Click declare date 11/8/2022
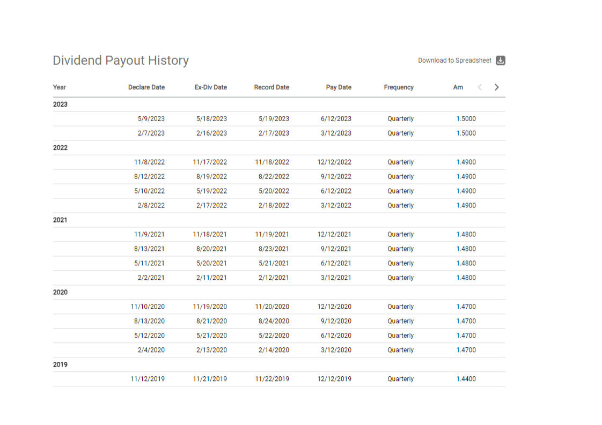 [149, 162]
